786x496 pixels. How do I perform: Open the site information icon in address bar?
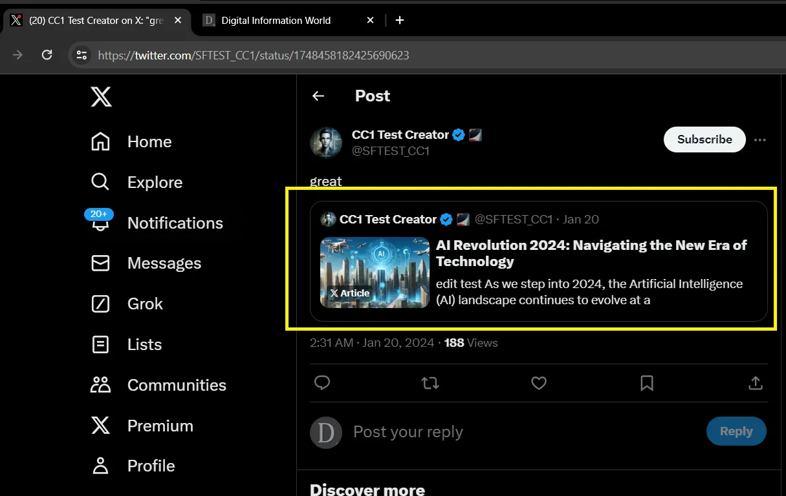pos(82,55)
